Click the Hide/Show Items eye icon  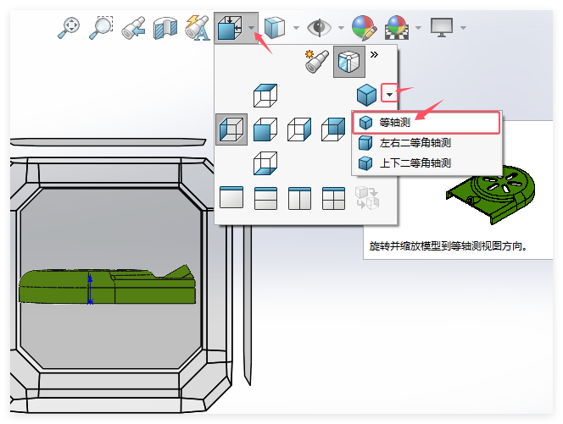pos(319,27)
